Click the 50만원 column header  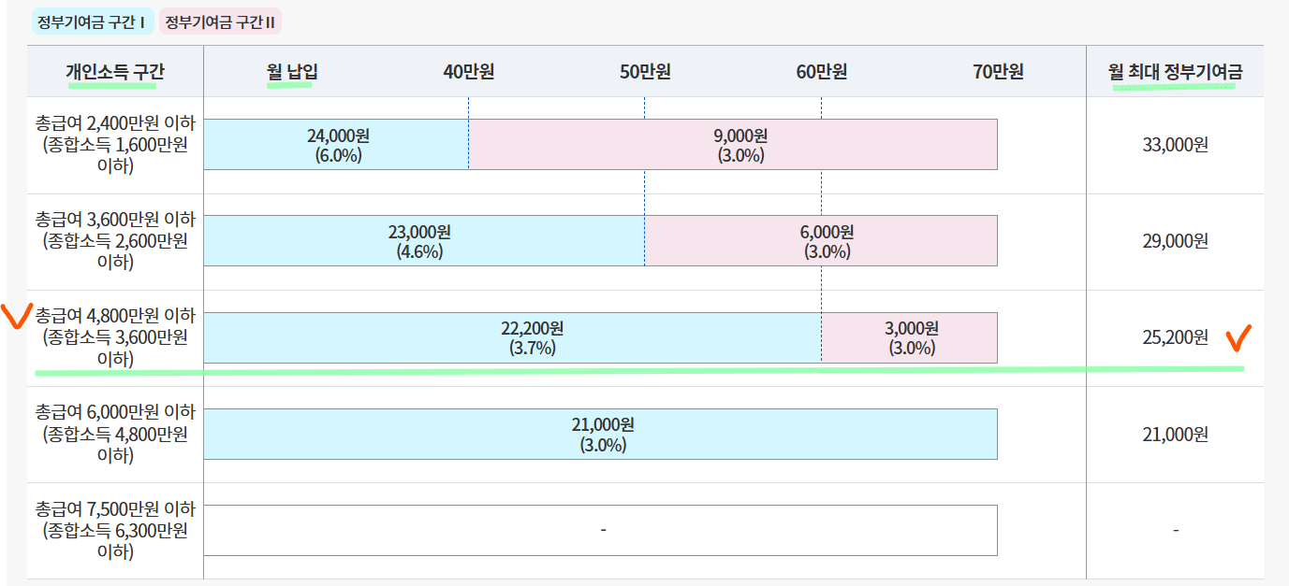(645, 72)
